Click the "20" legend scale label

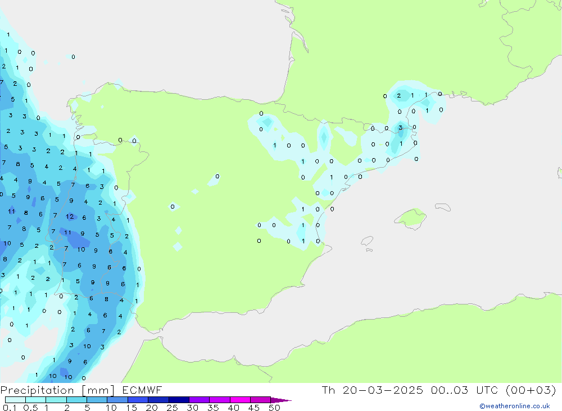[152, 408]
